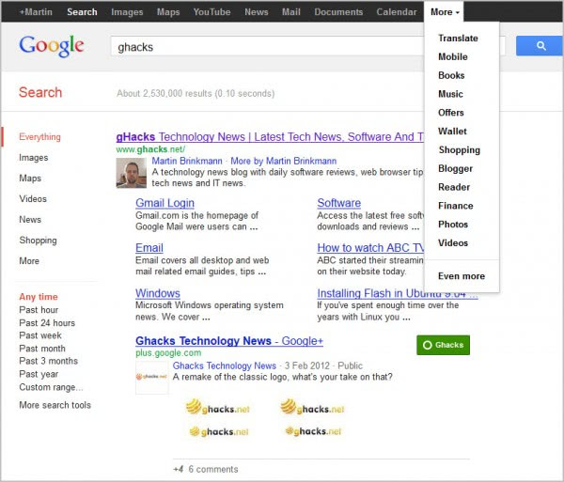Filter results by Maps in sidebar
This screenshot has width=564, height=482.
tap(30, 179)
